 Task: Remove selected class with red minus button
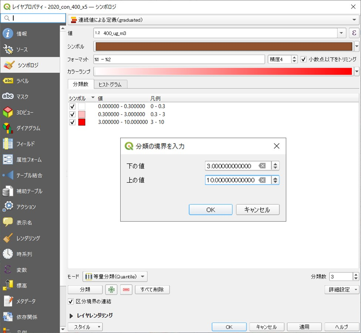click(126, 289)
